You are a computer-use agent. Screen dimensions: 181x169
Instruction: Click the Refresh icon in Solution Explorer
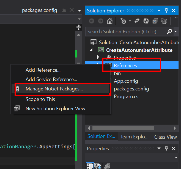[x=146, y=21]
